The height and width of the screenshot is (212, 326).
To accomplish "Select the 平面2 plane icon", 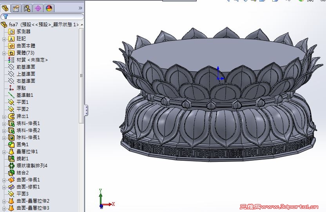I will click(11, 109).
